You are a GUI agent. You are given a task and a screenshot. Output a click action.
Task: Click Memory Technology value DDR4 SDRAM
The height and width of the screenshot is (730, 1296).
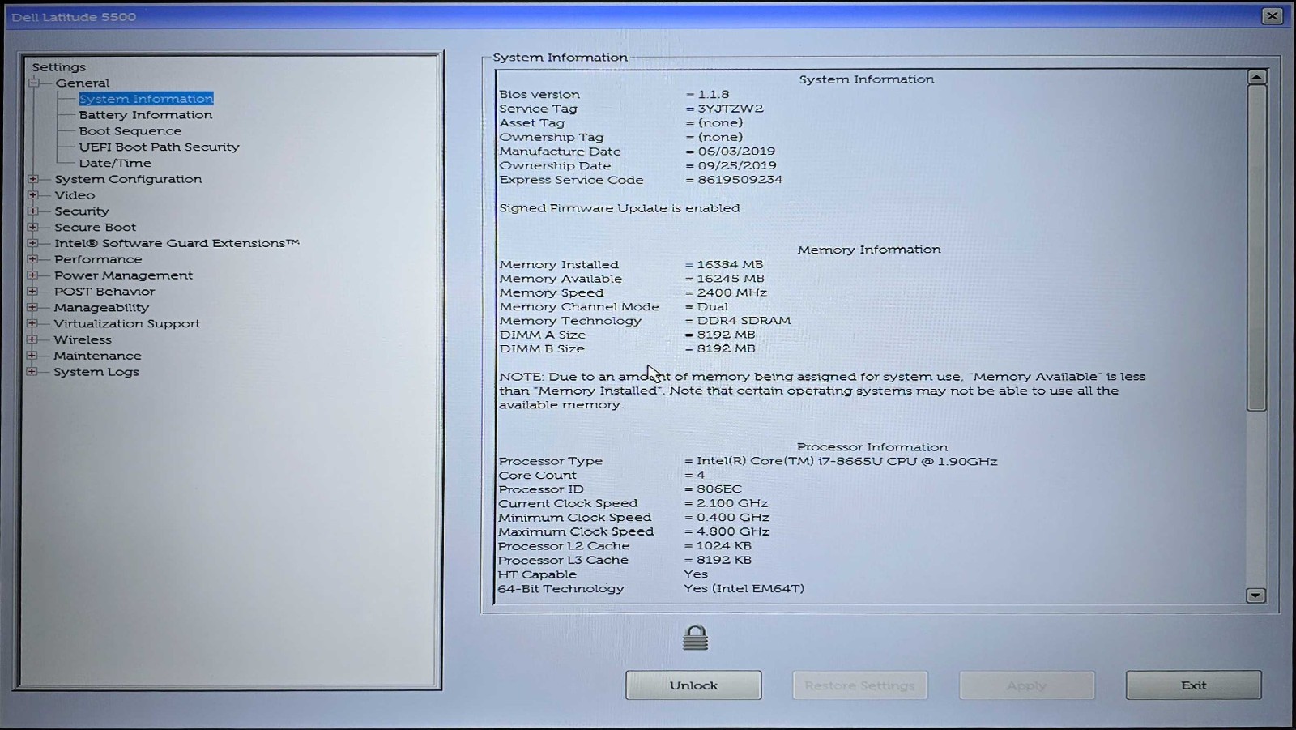tap(744, 321)
